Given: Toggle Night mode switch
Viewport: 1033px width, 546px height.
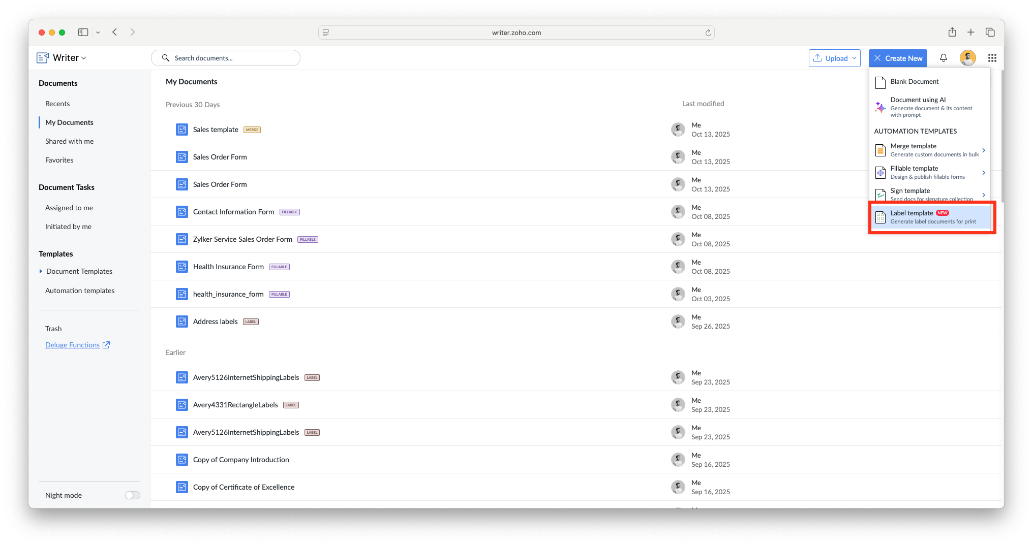Looking at the screenshot, I should (x=132, y=495).
